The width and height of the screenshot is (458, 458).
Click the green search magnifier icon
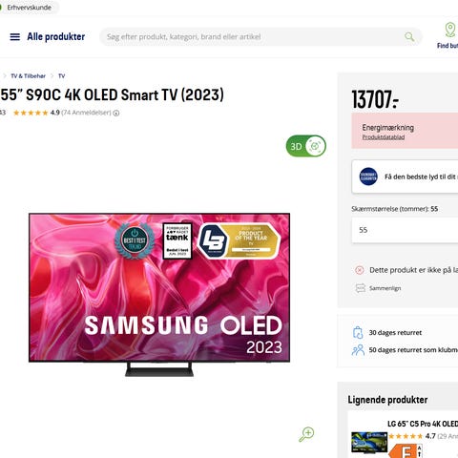(x=409, y=37)
